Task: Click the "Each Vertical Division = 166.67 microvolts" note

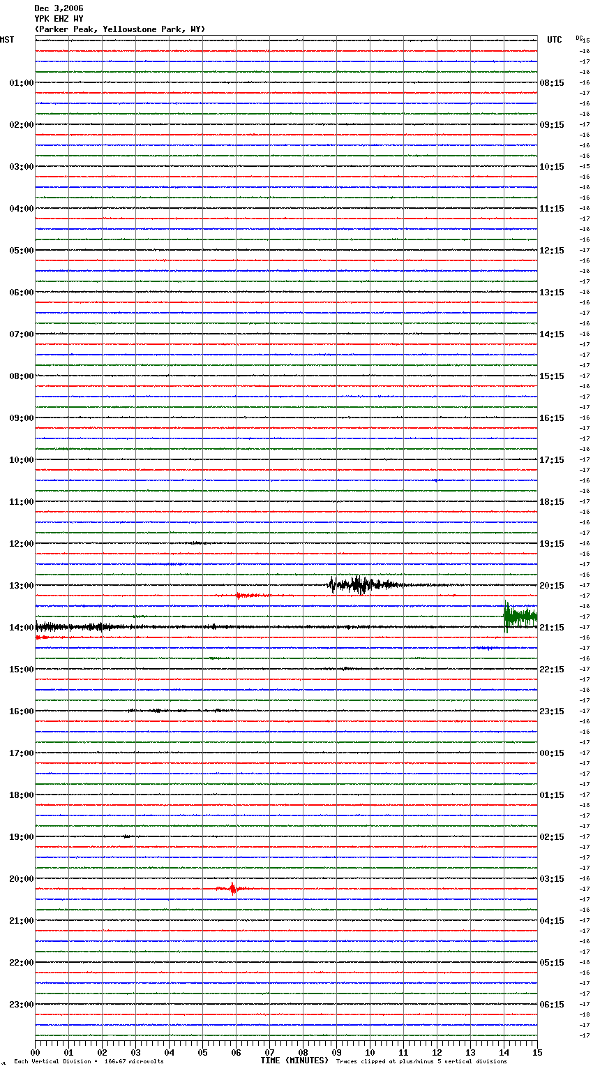Action: click(x=89, y=1062)
